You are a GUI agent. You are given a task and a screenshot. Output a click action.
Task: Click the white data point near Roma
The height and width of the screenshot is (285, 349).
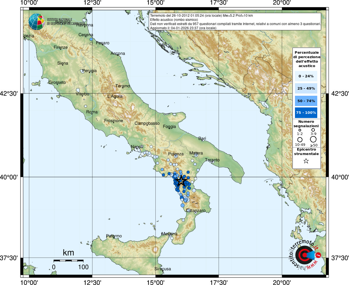pos(86,106)
